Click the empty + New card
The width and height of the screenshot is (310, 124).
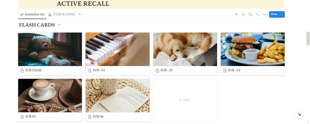[x=185, y=100]
